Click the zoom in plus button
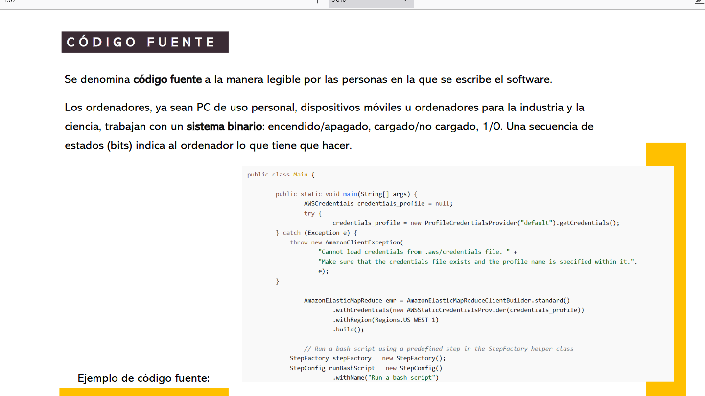The image size is (705, 396). click(x=318, y=1)
